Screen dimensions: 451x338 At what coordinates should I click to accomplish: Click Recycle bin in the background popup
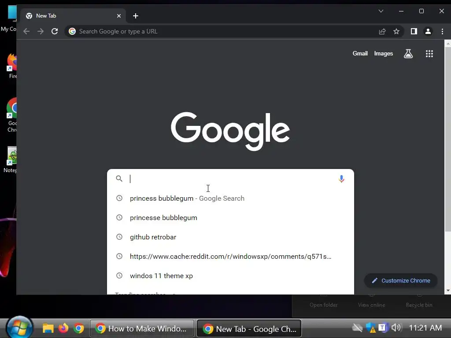tap(419, 305)
